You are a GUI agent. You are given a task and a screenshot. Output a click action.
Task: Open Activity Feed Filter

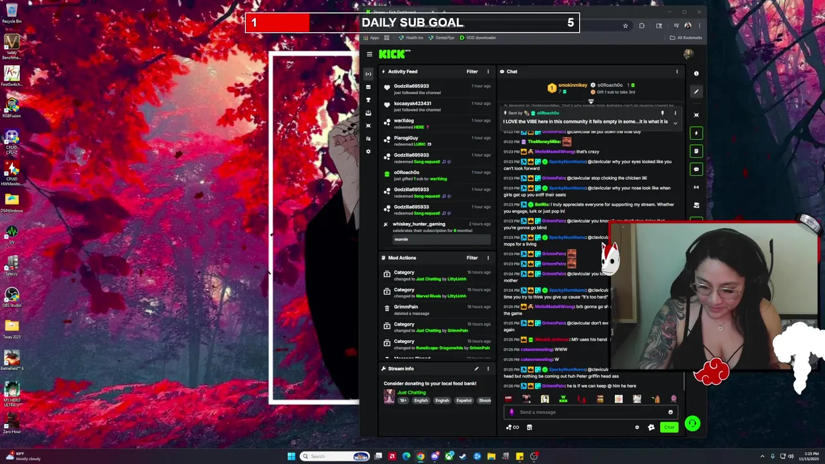(x=472, y=72)
